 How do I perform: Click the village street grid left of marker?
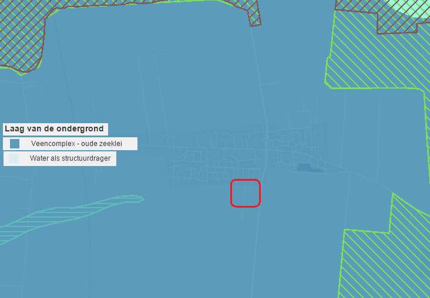(200, 164)
